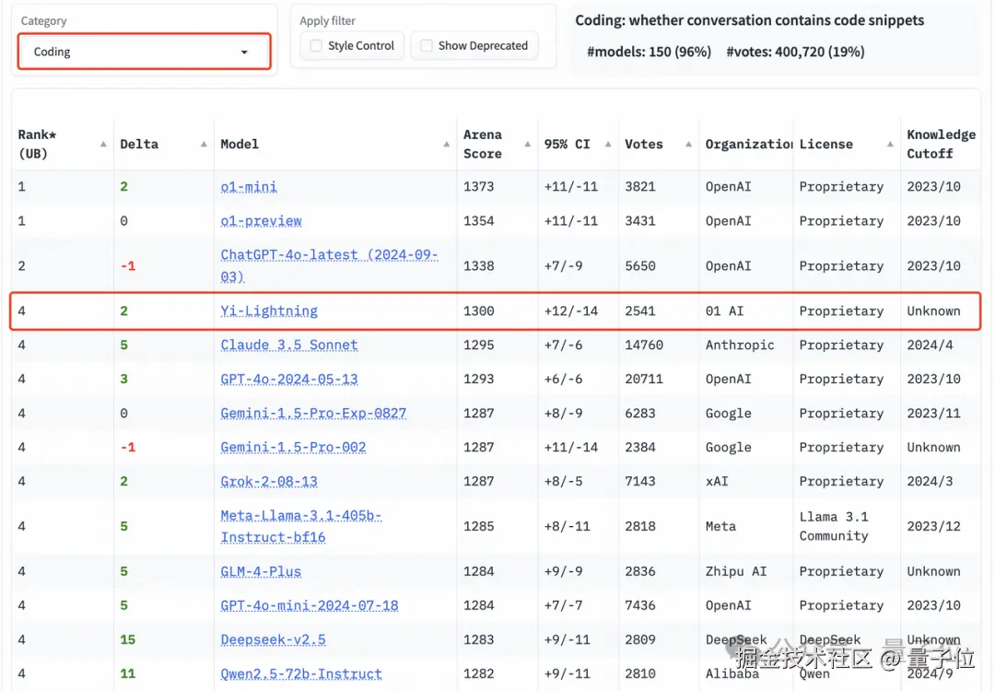Screen dimensions: 995x691
Task: Click the Llama 3.1 Community license cell
Action: click(x=834, y=527)
